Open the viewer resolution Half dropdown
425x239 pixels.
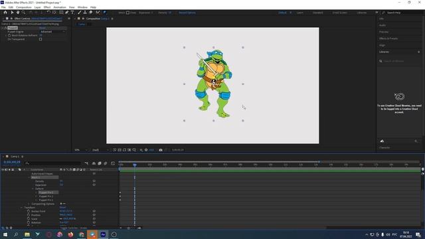[100, 150]
